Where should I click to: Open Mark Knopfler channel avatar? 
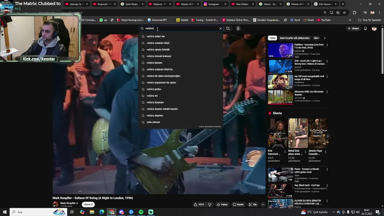55,205
